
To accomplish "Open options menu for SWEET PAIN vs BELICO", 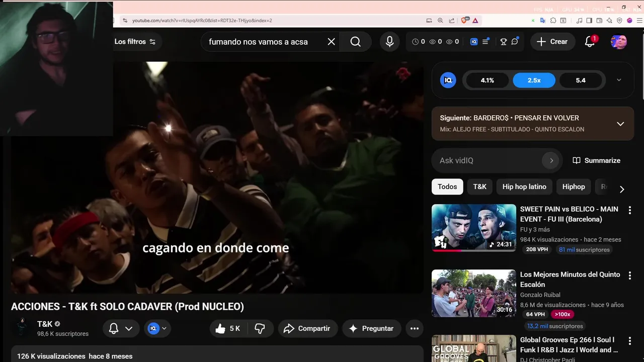I will pyautogui.click(x=629, y=210).
